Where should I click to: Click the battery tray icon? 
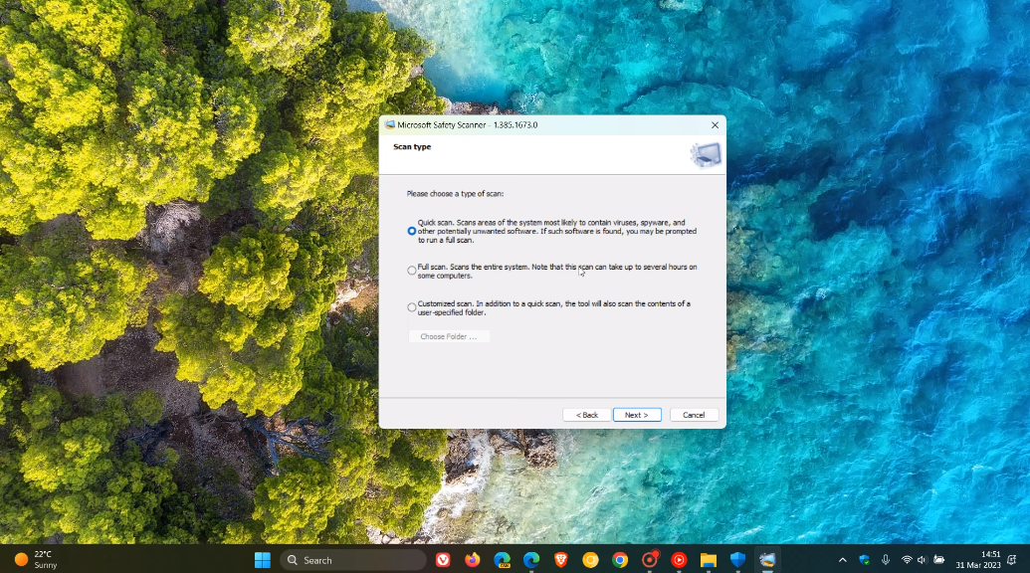click(938, 560)
